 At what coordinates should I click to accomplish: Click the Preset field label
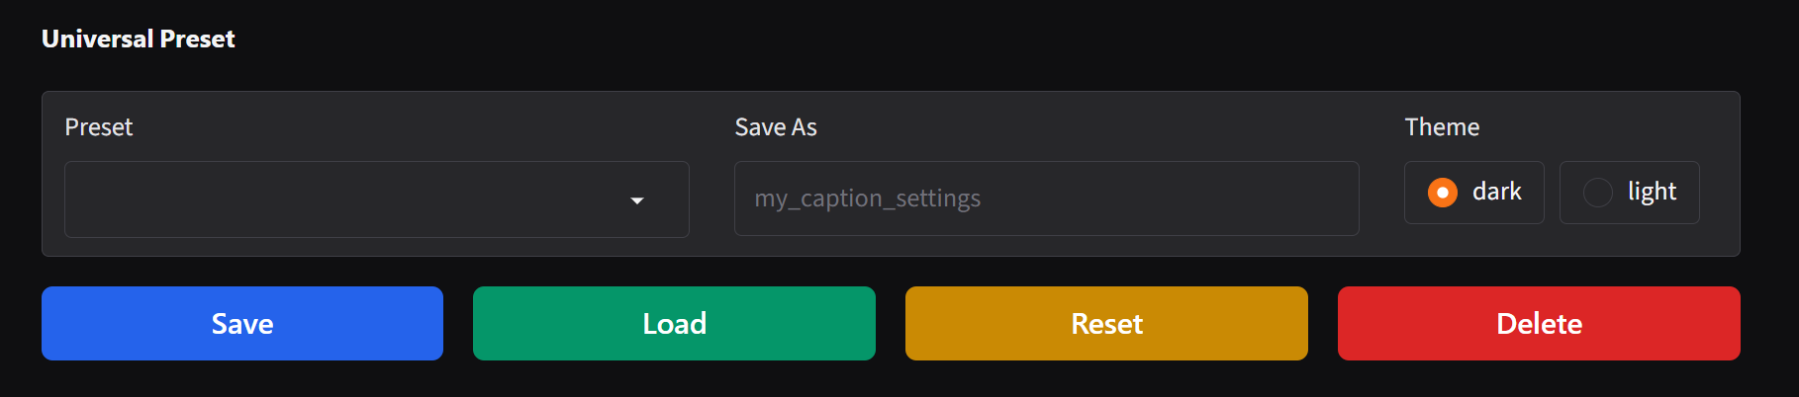[x=98, y=127]
